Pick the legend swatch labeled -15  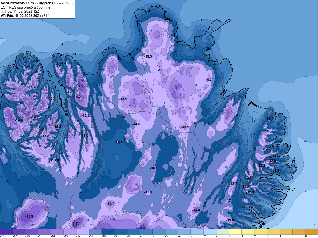(45, 232)
